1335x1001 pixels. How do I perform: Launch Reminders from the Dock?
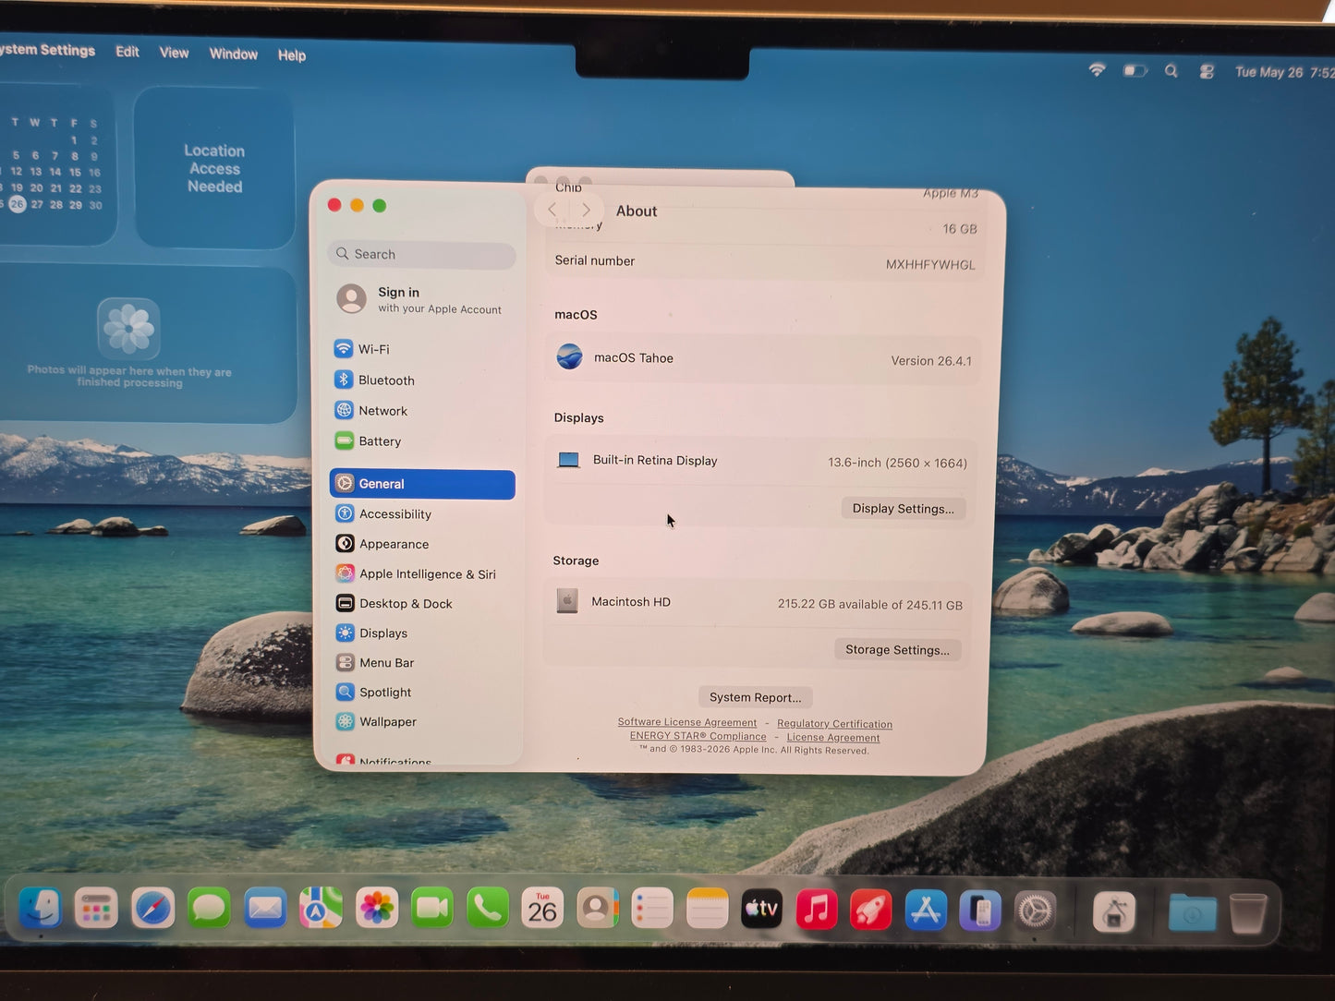[652, 910]
